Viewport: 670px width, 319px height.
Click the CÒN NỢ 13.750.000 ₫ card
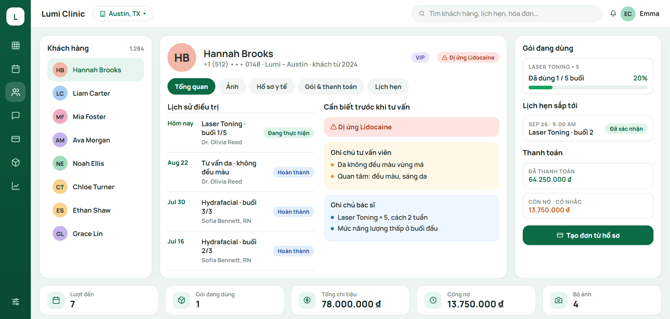click(588, 206)
